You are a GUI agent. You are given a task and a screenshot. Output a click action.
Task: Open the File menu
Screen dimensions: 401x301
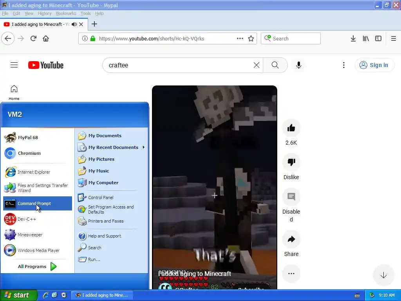(5, 13)
